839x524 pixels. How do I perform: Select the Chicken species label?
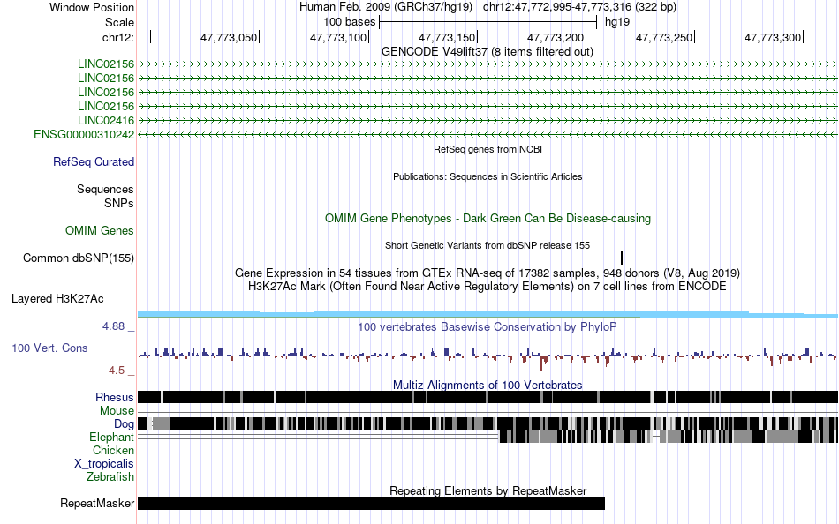[113, 450]
